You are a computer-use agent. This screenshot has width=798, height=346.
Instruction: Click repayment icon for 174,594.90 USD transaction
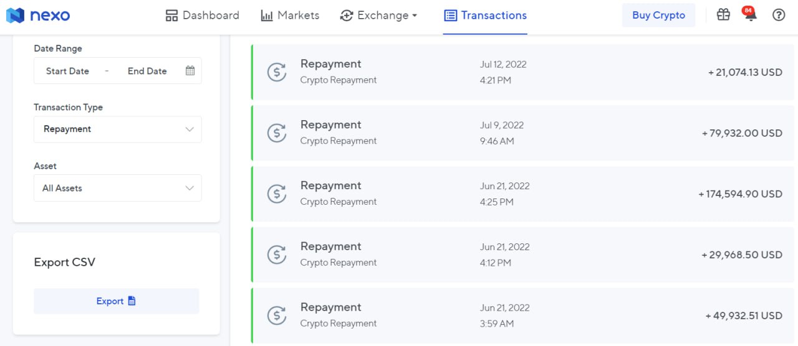pyautogui.click(x=277, y=194)
